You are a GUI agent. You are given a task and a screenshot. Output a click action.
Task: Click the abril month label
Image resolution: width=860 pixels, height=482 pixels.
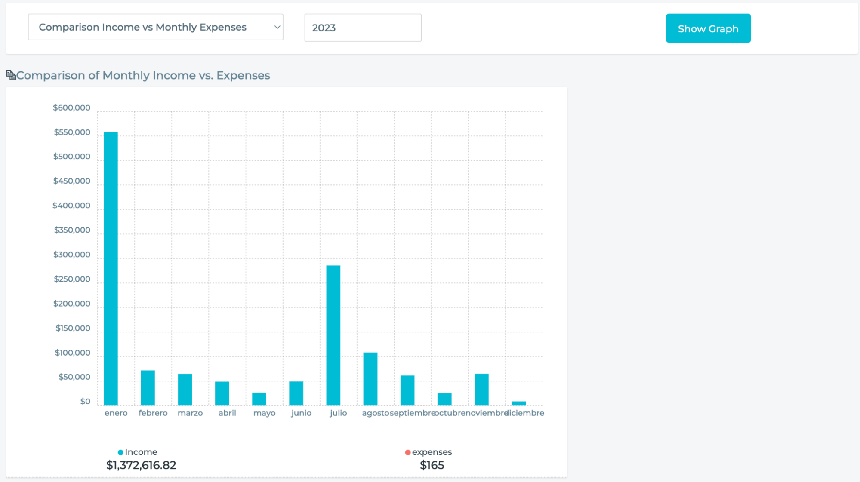coord(227,413)
